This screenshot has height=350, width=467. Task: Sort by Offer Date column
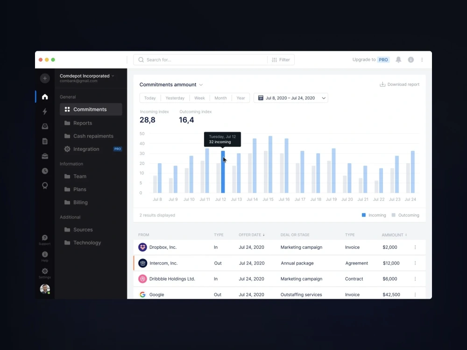pos(251,235)
